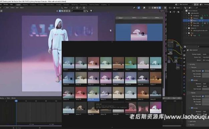Image resolution: width=209 pixels, height=129 pixels.
Task: Pause the viewport render preview
Action: point(165,8)
